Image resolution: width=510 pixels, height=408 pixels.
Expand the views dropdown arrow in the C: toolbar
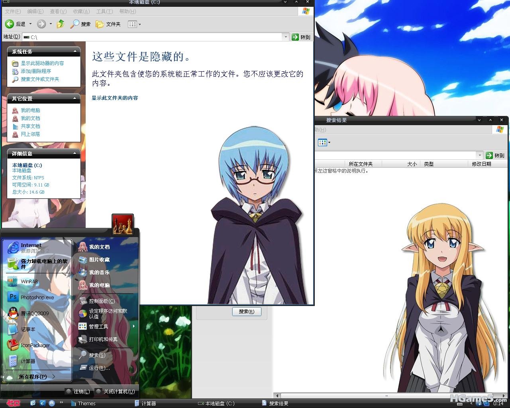[x=140, y=24]
